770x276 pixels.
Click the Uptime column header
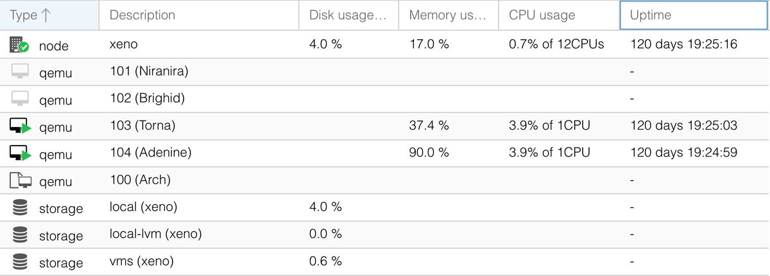click(x=652, y=15)
